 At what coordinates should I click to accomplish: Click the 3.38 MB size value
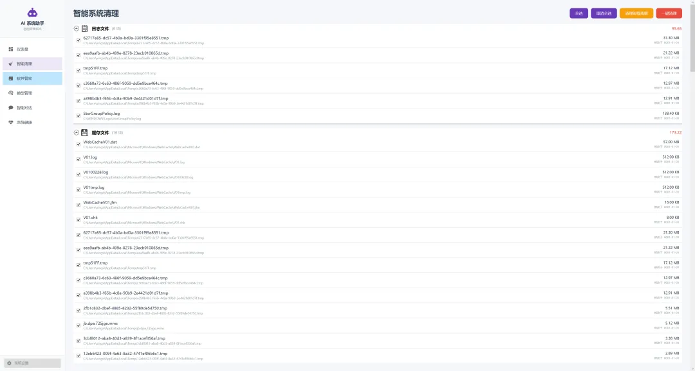(672, 338)
